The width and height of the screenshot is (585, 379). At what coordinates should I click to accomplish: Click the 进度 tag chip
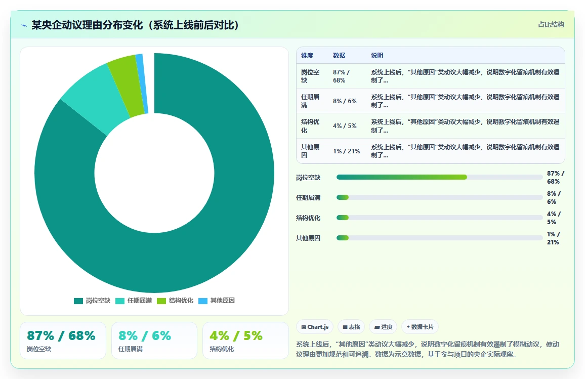[383, 327]
